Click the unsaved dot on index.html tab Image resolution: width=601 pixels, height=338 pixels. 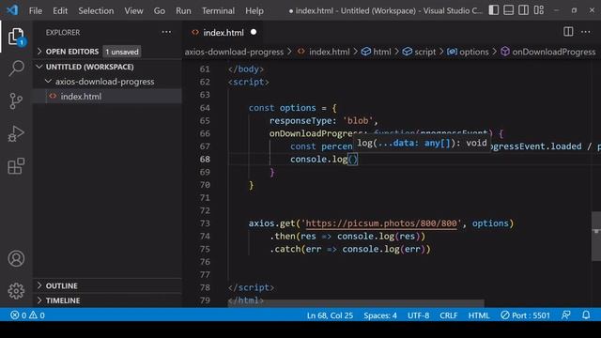pos(254,32)
